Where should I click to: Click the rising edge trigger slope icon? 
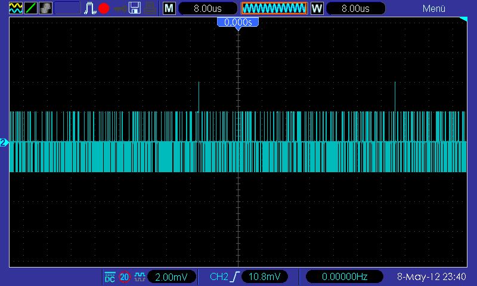234,276
